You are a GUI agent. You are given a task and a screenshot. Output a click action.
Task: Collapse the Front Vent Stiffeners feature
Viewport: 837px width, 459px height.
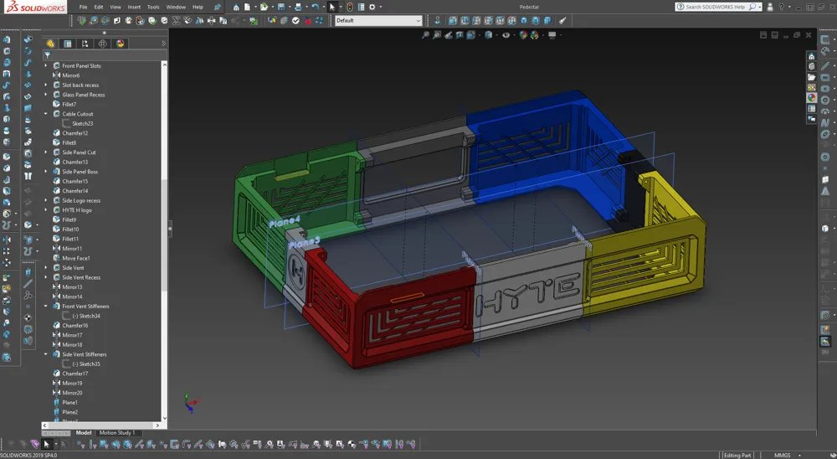(45, 307)
